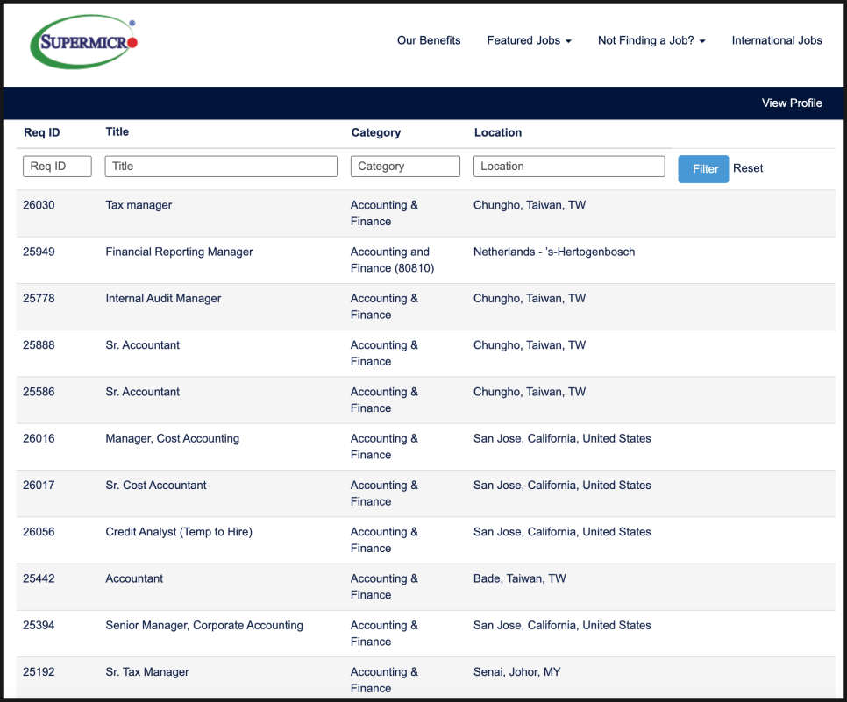Sort by Title column header
The image size is (847, 702).
117,131
